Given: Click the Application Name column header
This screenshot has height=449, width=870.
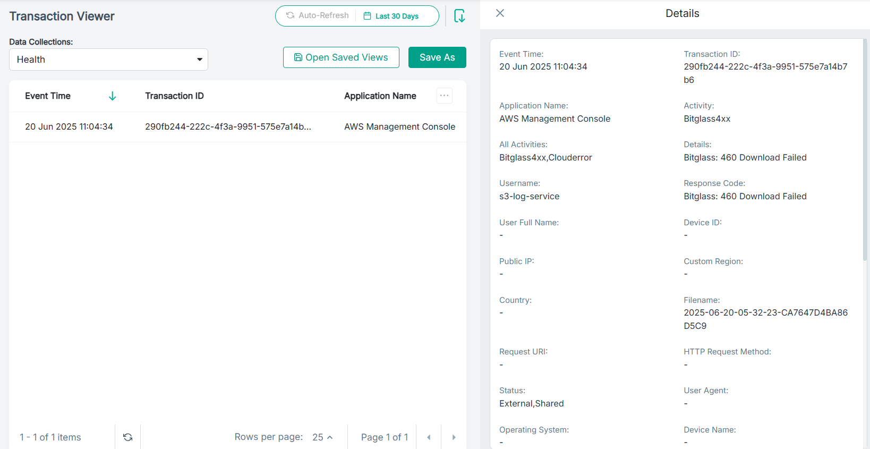Looking at the screenshot, I should click(x=380, y=96).
